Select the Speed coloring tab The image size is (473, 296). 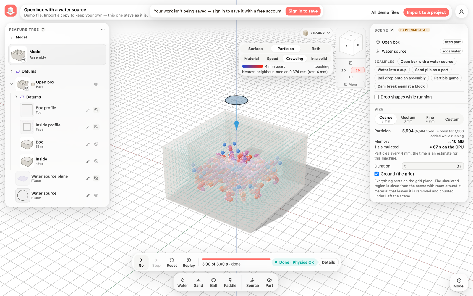(272, 59)
